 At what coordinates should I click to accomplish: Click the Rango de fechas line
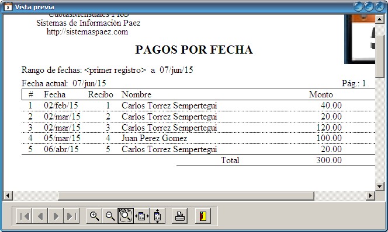pos(107,70)
